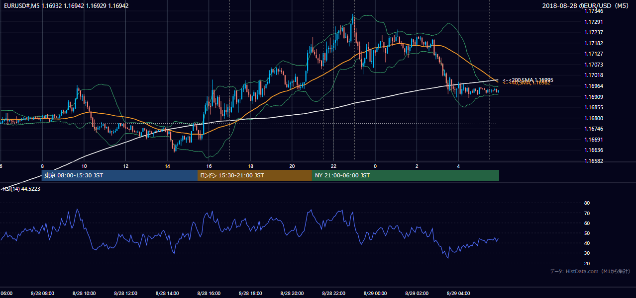Click price level 1.16746 on the axis
The height and width of the screenshot is (298, 636).
tap(593, 129)
